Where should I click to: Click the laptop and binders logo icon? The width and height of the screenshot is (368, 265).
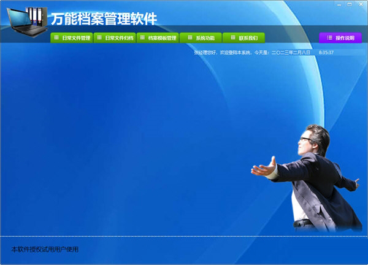27,21
